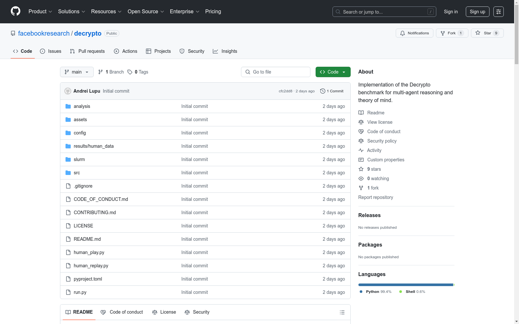Open the CODE_OF_CONDUCT.md file
519x324 pixels.
(x=101, y=199)
